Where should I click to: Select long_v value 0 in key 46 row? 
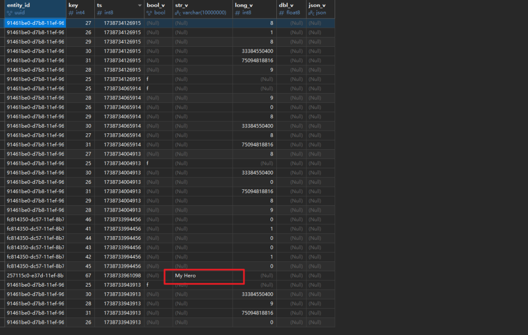(x=255, y=219)
